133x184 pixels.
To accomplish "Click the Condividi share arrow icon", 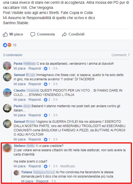I will (64, 34).
